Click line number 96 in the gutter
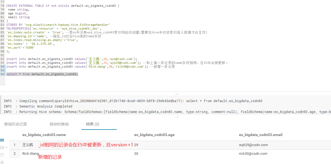 coord(2,74)
